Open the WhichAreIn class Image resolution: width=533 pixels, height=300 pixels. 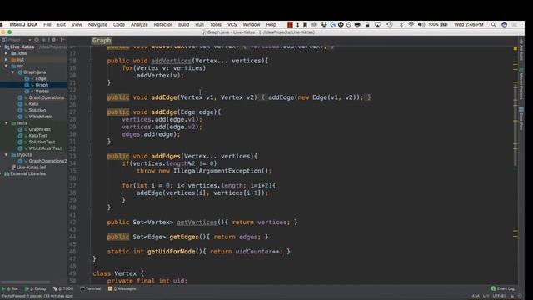click(x=41, y=117)
